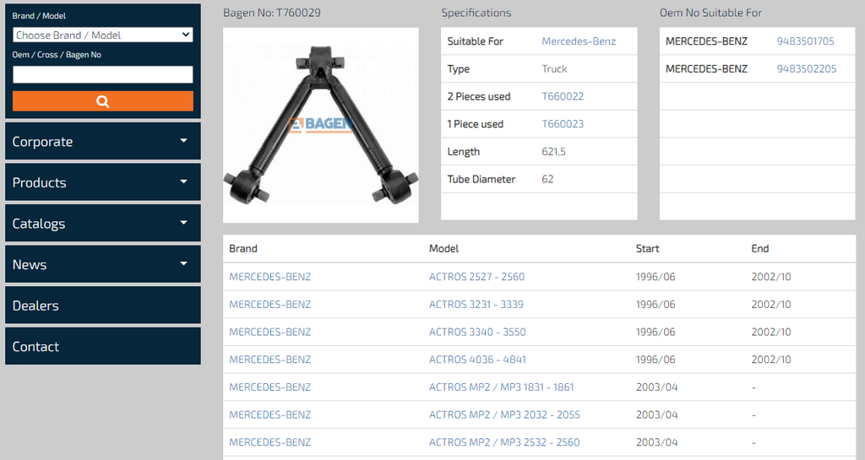Select the Tube Diameter value 62
Viewport: 865px width, 460px height.
tap(547, 179)
